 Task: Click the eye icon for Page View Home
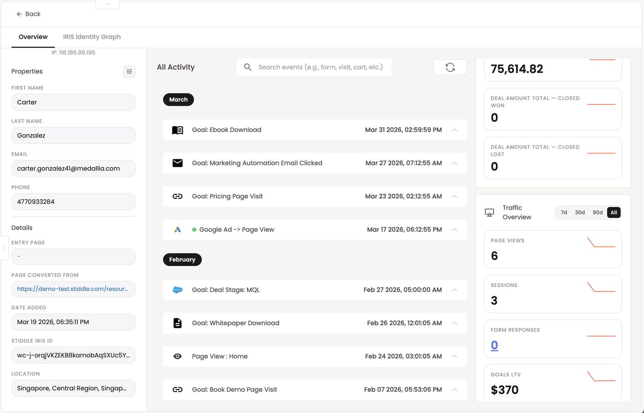pyautogui.click(x=178, y=356)
